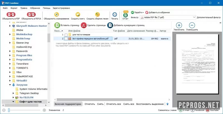
Task: Select the Tenorshare folder
Action: (x=22, y=64)
